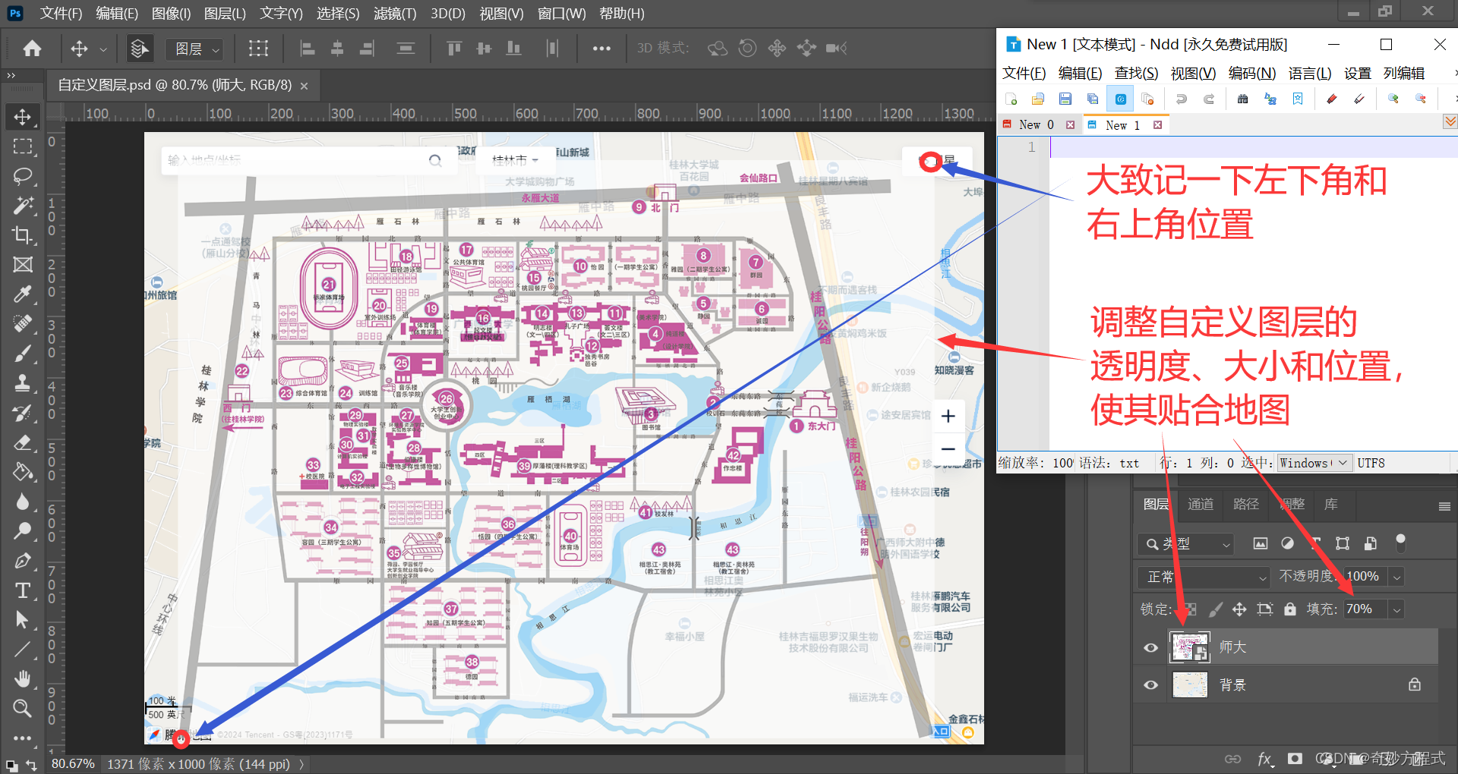This screenshot has height=774, width=1458.
Task: Toggle pixel layer filter icon
Action: pyautogui.click(x=1261, y=543)
